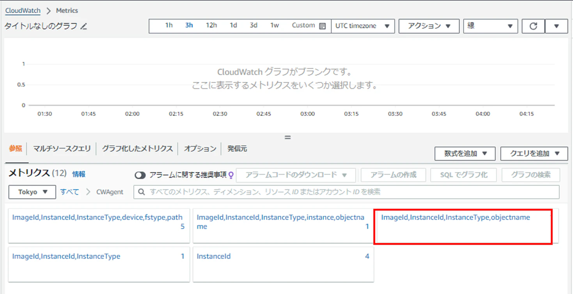Click the Metrics breadcrumb text
The height and width of the screenshot is (294, 573).
pyautogui.click(x=67, y=11)
